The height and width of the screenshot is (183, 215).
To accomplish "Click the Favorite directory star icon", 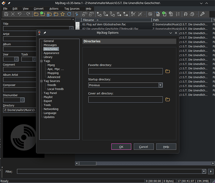I will 62,14.
